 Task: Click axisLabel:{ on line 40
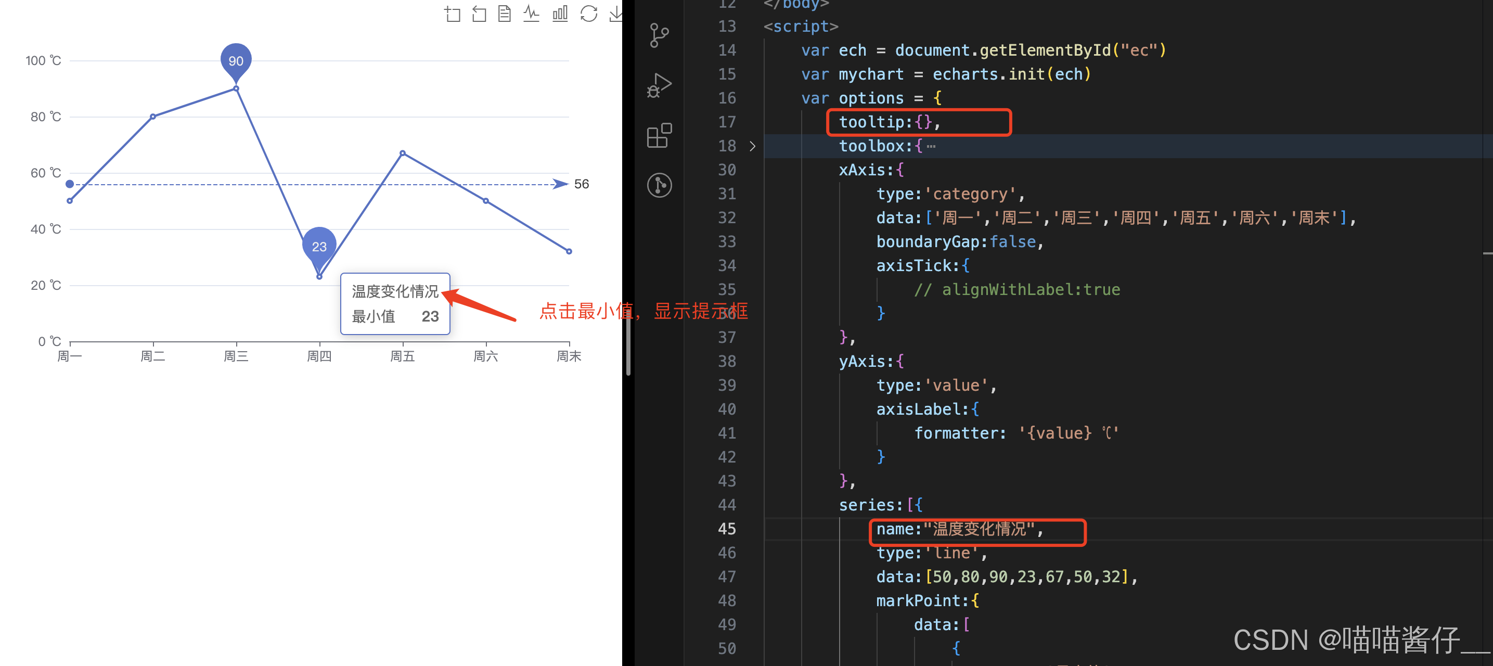point(928,410)
